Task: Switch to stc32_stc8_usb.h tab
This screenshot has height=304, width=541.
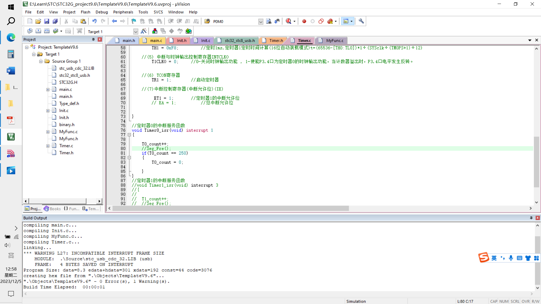Action: [237, 41]
